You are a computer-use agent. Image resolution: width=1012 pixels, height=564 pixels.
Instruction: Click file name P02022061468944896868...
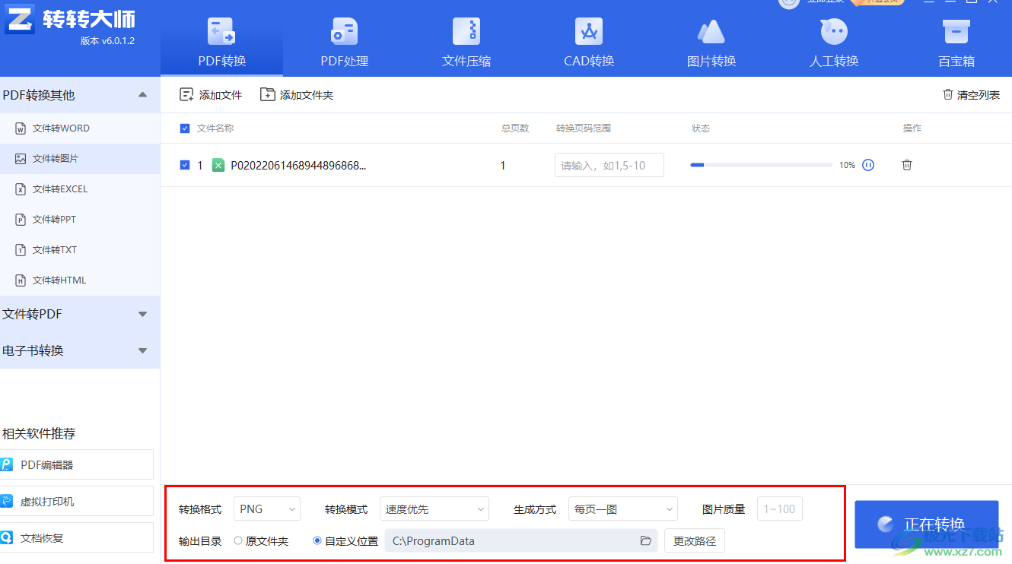pyautogui.click(x=298, y=165)
